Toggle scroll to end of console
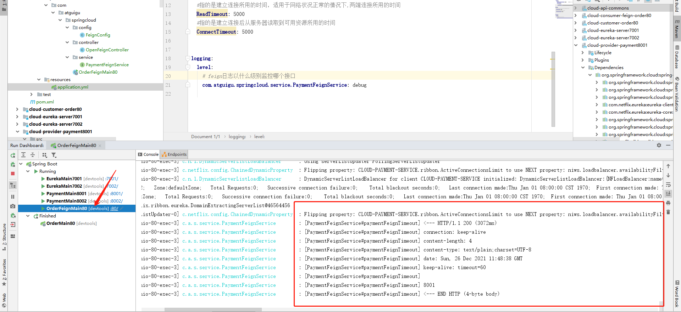The height and width of the screenshot is (312, 681). [x=668, y=194]
